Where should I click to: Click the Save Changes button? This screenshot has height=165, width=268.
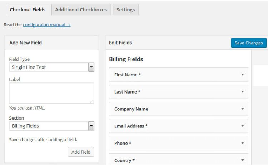click(x=249, y=43)
